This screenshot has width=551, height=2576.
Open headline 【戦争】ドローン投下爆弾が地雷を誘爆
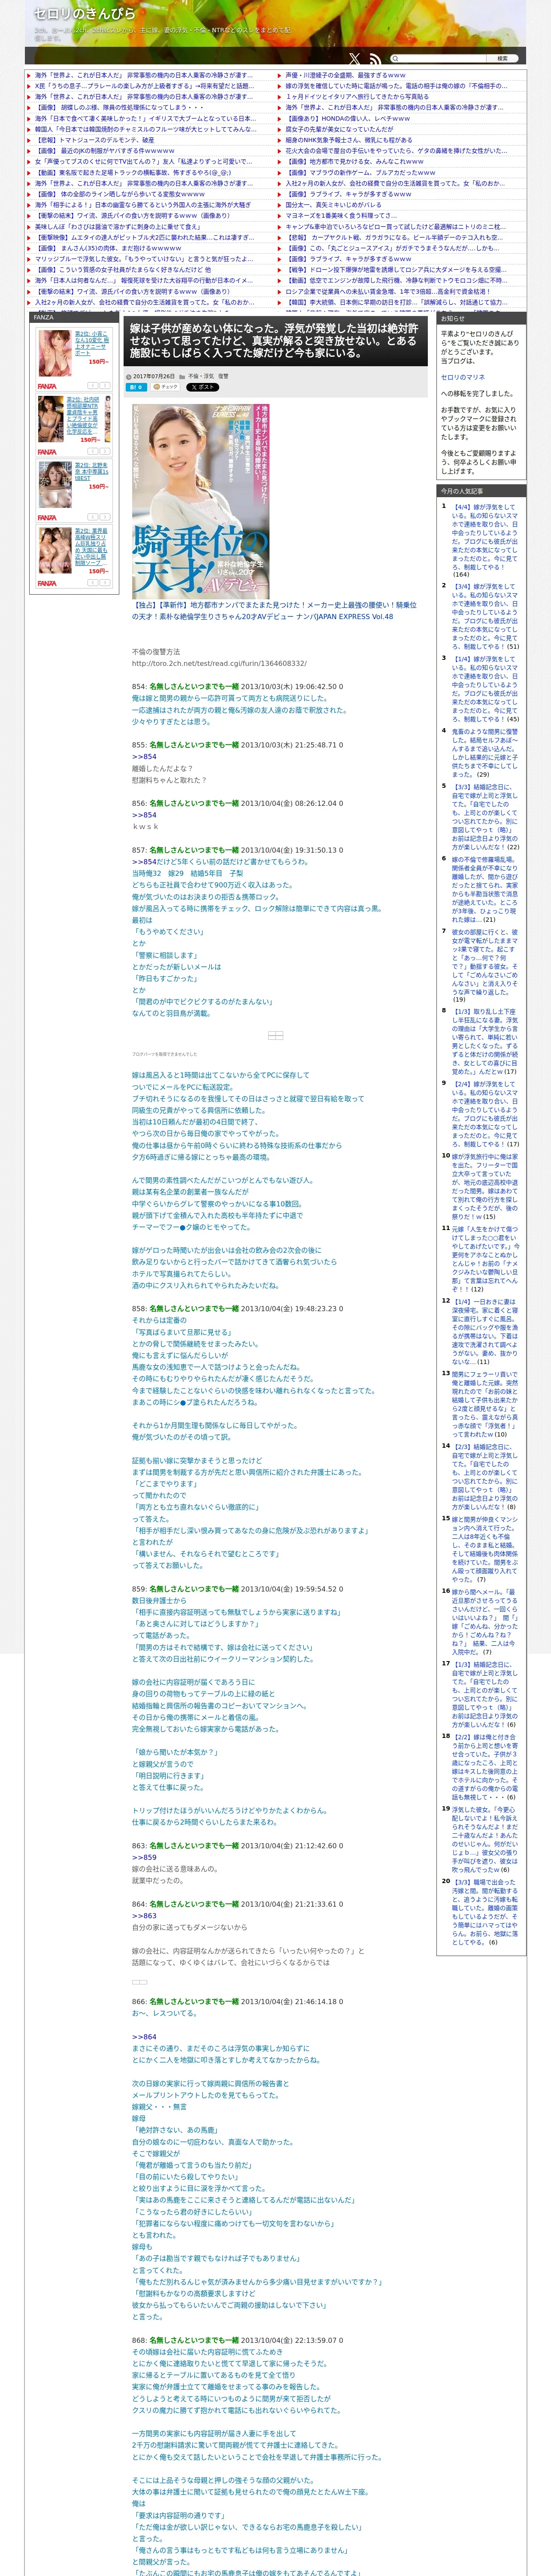[396, 269]
